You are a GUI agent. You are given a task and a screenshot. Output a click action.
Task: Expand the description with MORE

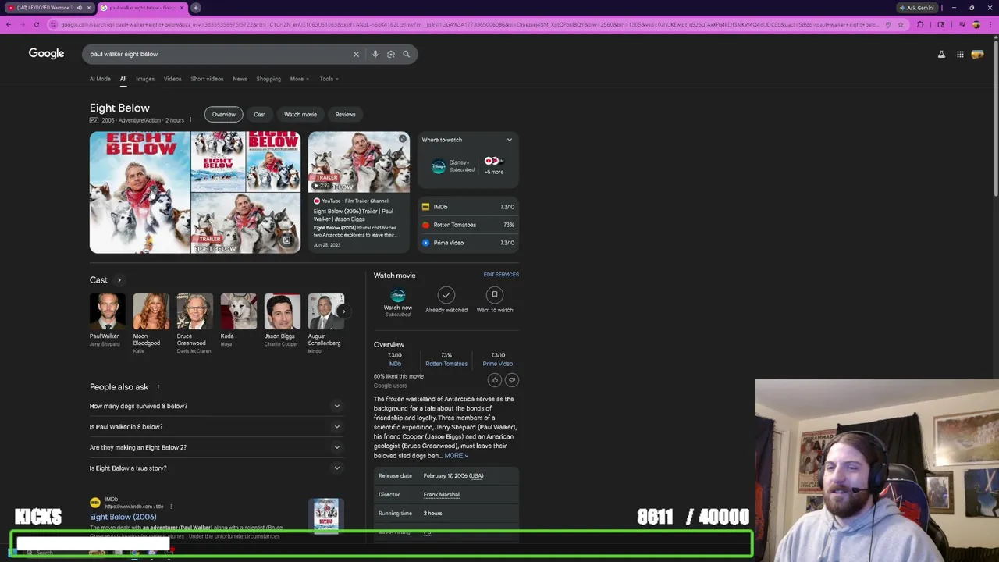[x=456, y=456]
